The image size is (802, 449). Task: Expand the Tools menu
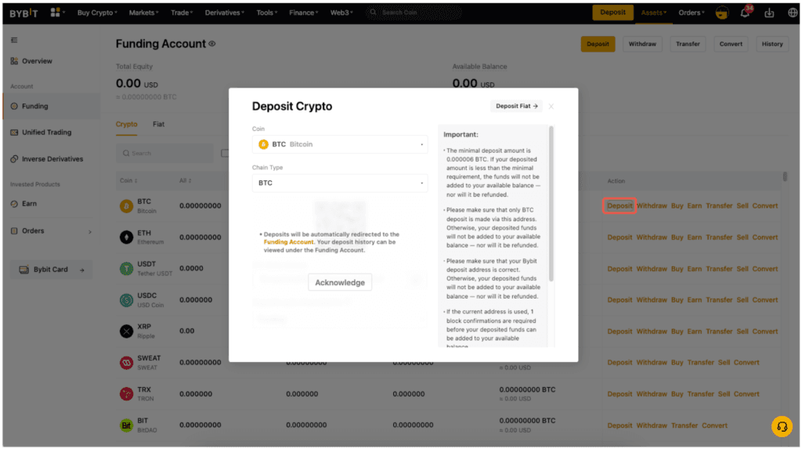pos(267,13)
